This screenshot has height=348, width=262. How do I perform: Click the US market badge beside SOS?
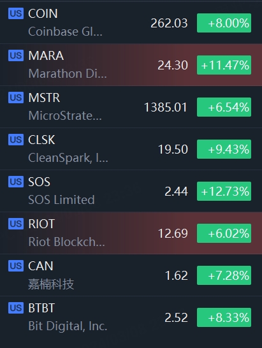(x=16, y=182)
